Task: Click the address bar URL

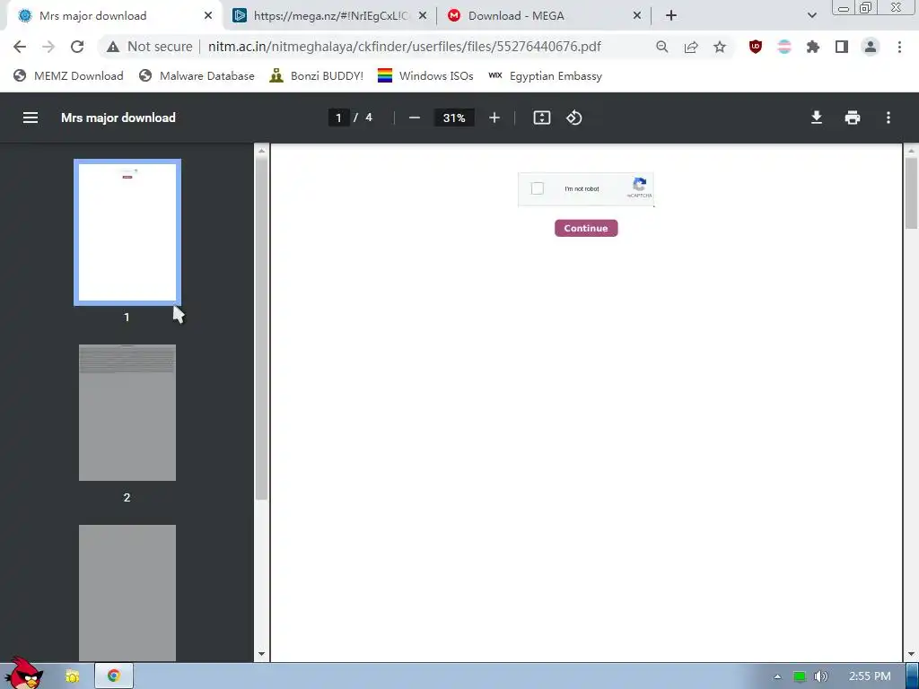Action: point(405,47)
